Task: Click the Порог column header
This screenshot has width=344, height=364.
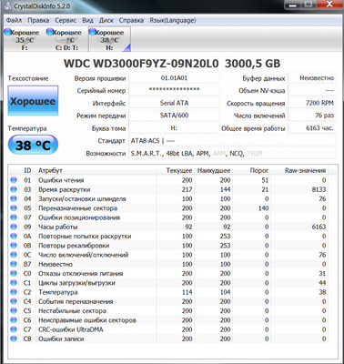Action: click(251, 170)
